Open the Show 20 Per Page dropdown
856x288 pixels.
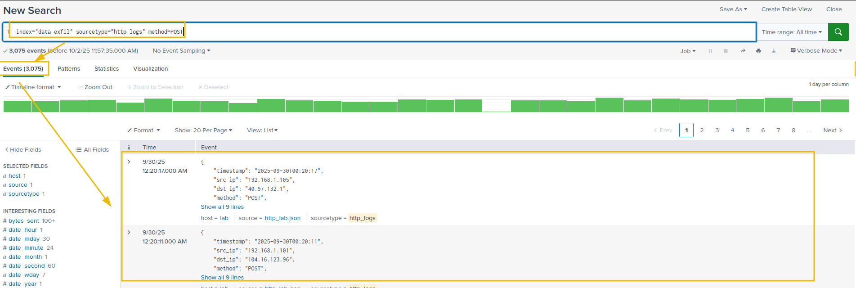coord(203,130)
